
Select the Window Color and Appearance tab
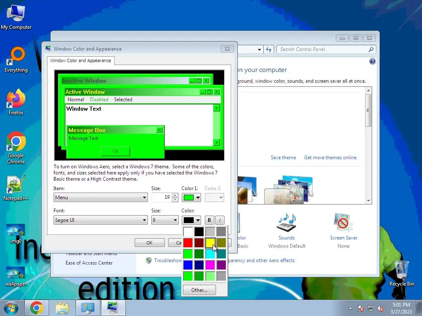point(80,61)
